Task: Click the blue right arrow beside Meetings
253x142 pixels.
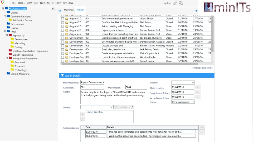Action: [x=60, y=11]
